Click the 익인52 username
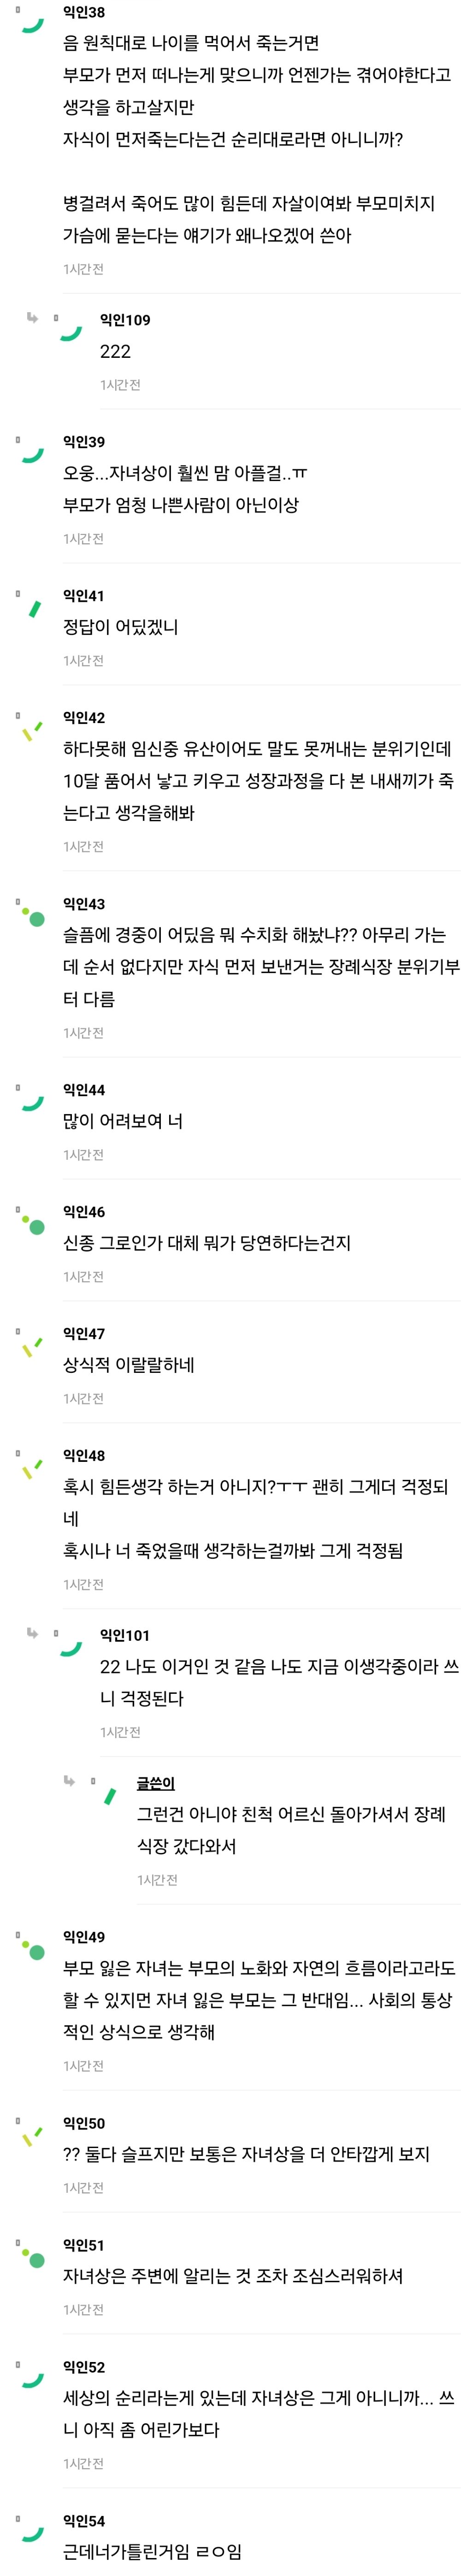The width and height of the screenshot is (472, 2576). [84, 2367]
